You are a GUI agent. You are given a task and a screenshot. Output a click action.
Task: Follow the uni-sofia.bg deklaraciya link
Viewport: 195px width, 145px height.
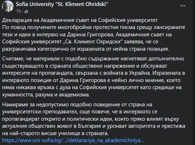coord(73,140)
